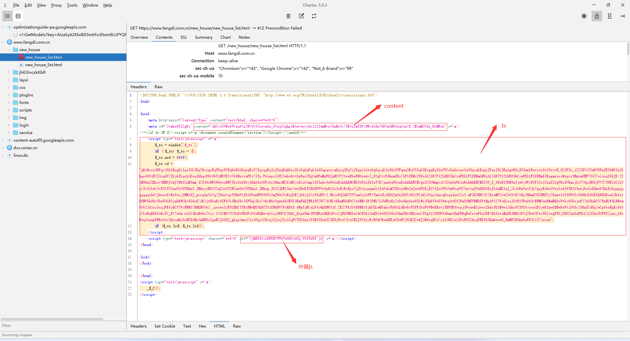Viewport: 630px width, 341px height.
Task: Switch to the SSL tab
Action: tap(184, 37)
